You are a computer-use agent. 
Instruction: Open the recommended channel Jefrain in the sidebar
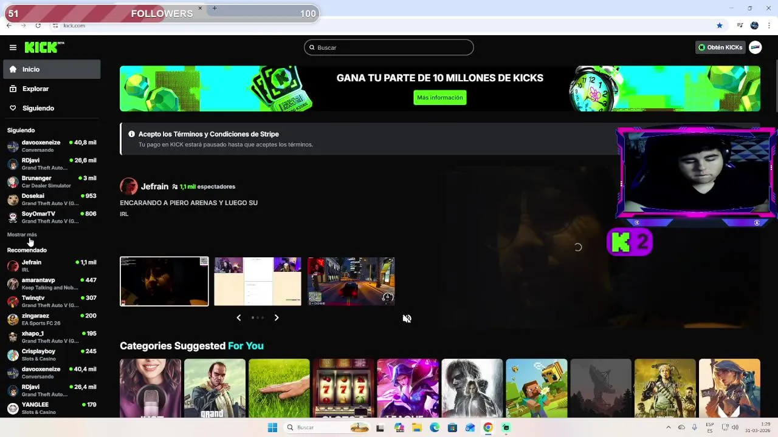click(52, 266)
